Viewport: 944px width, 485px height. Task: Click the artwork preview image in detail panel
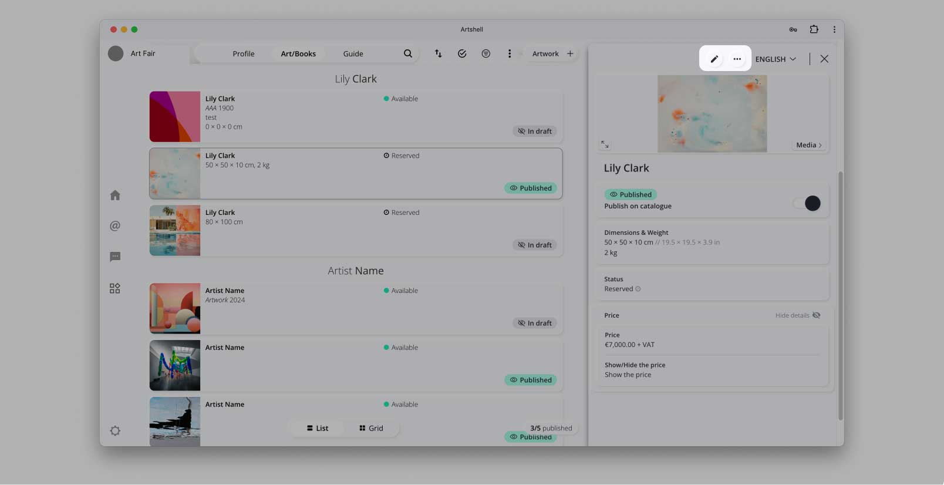click(x=712, y=113)
